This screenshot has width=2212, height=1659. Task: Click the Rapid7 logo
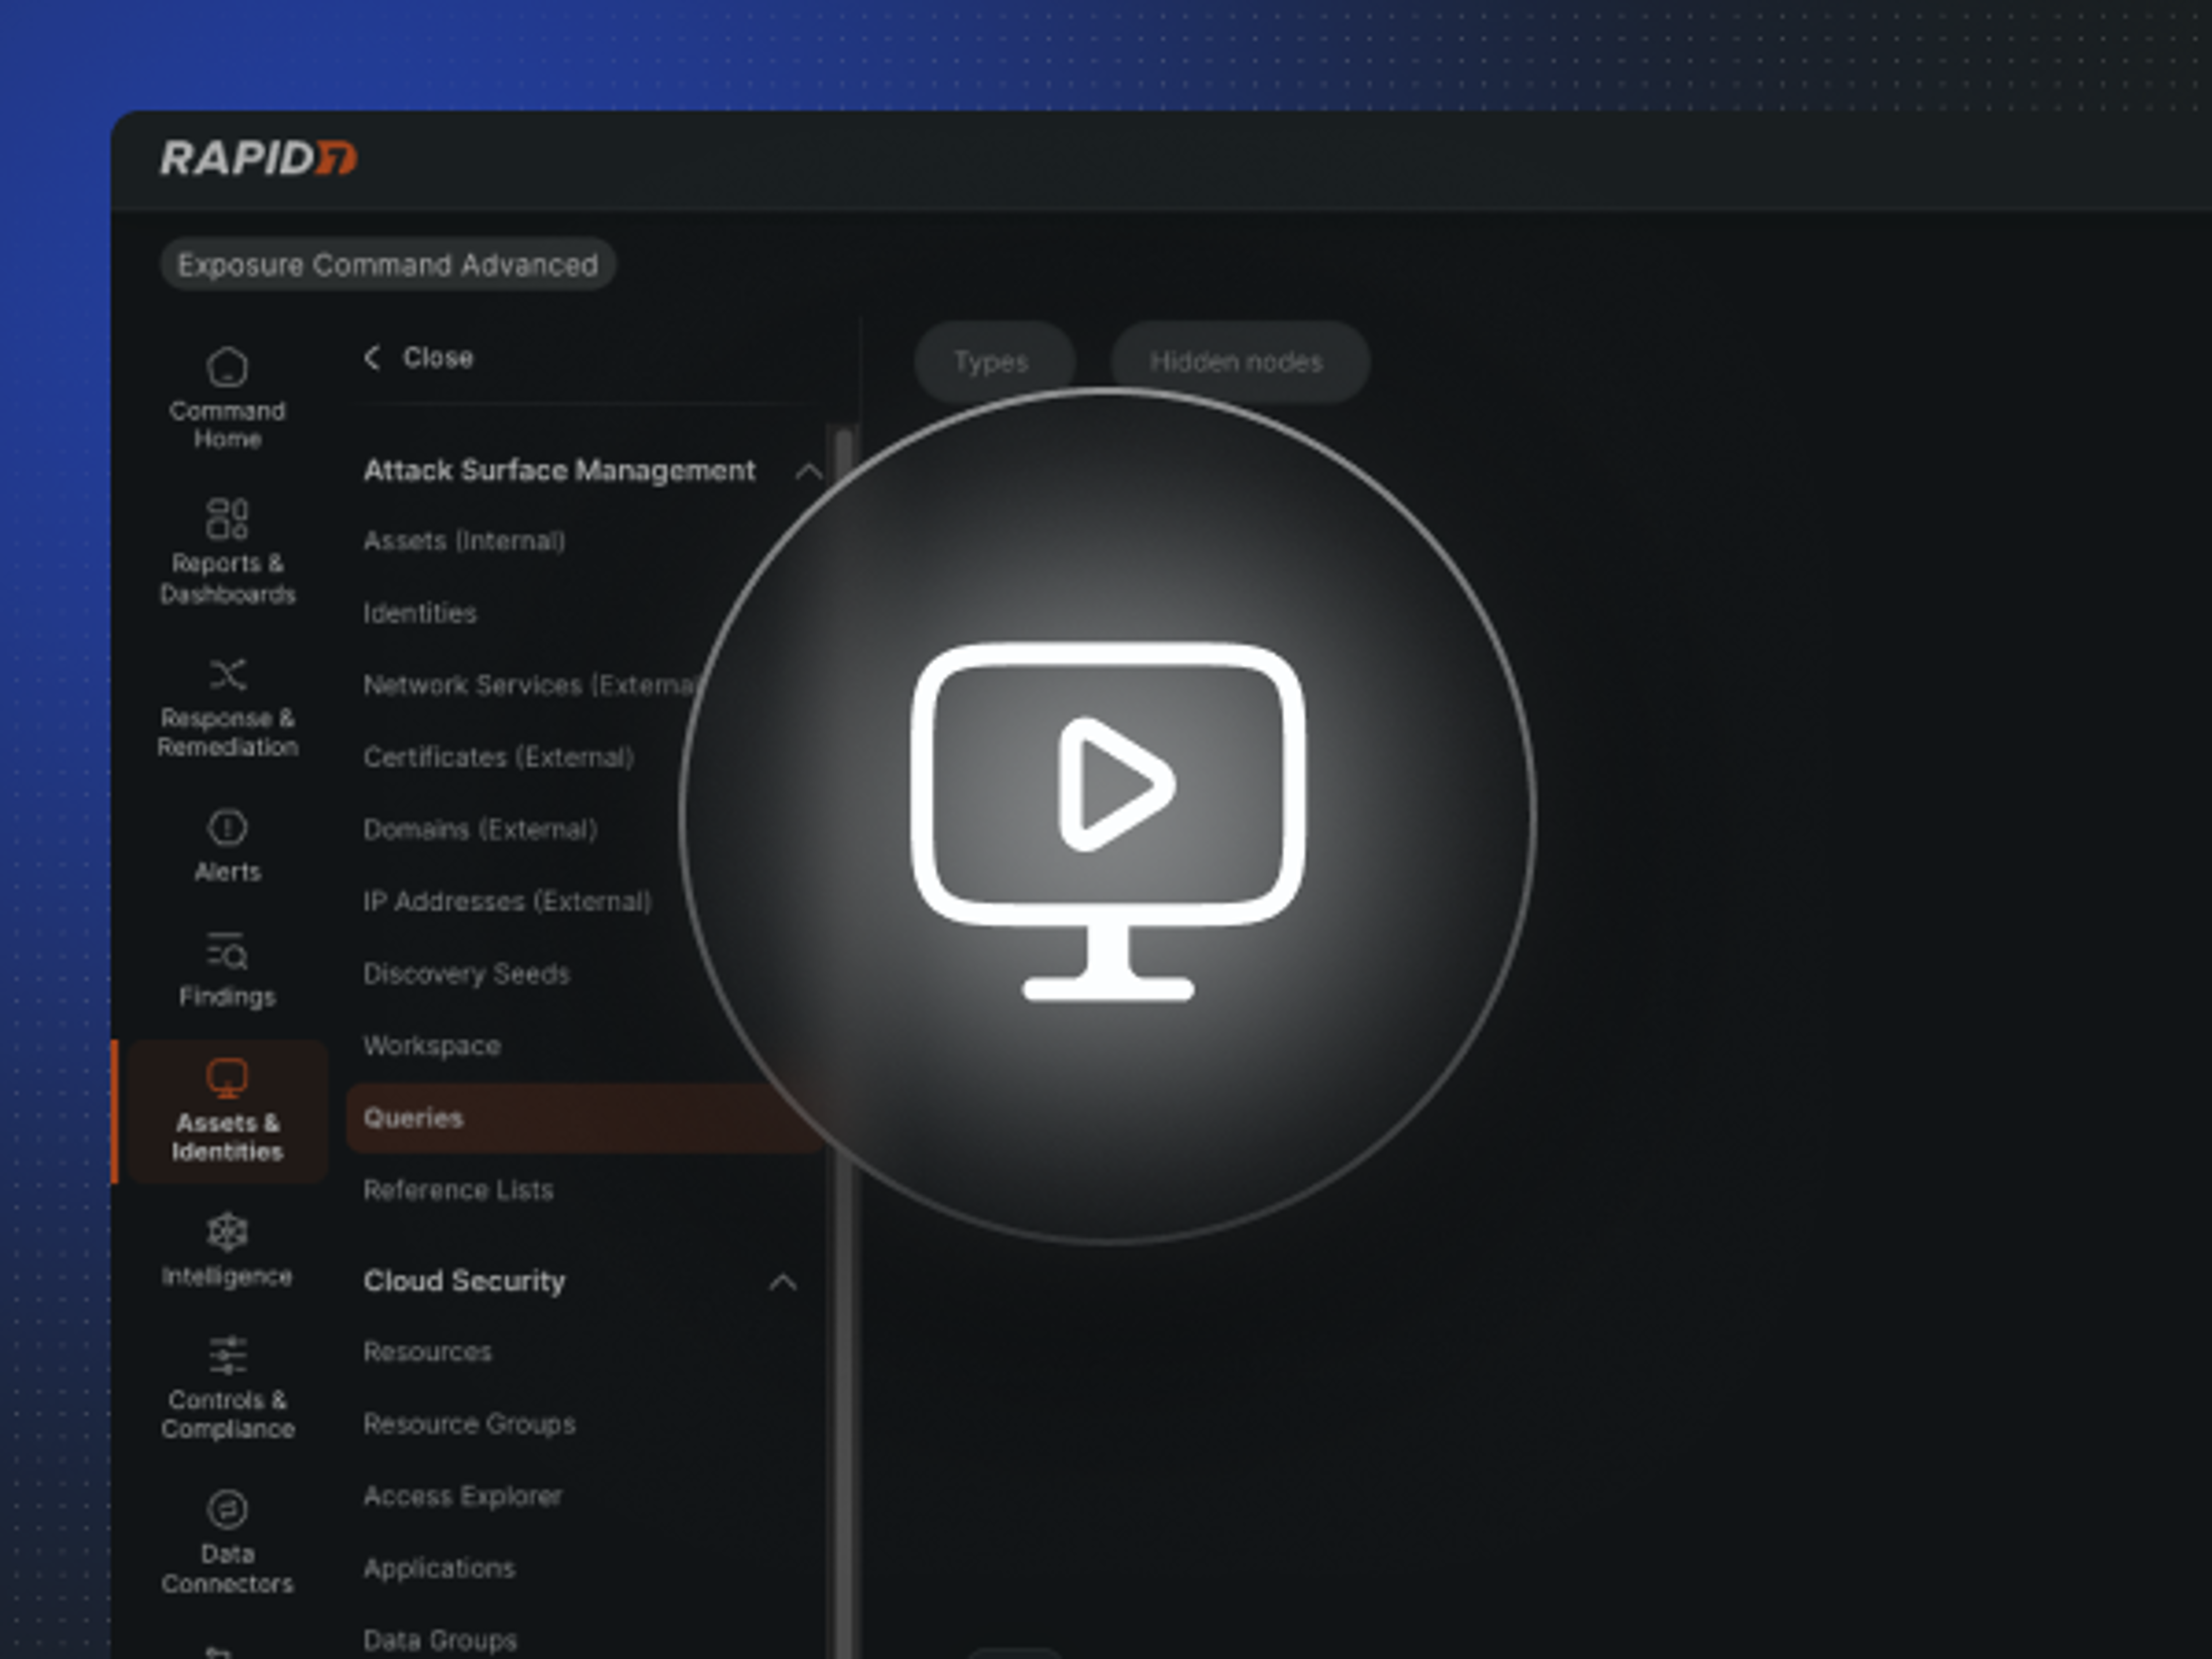[x=258, y=158]
